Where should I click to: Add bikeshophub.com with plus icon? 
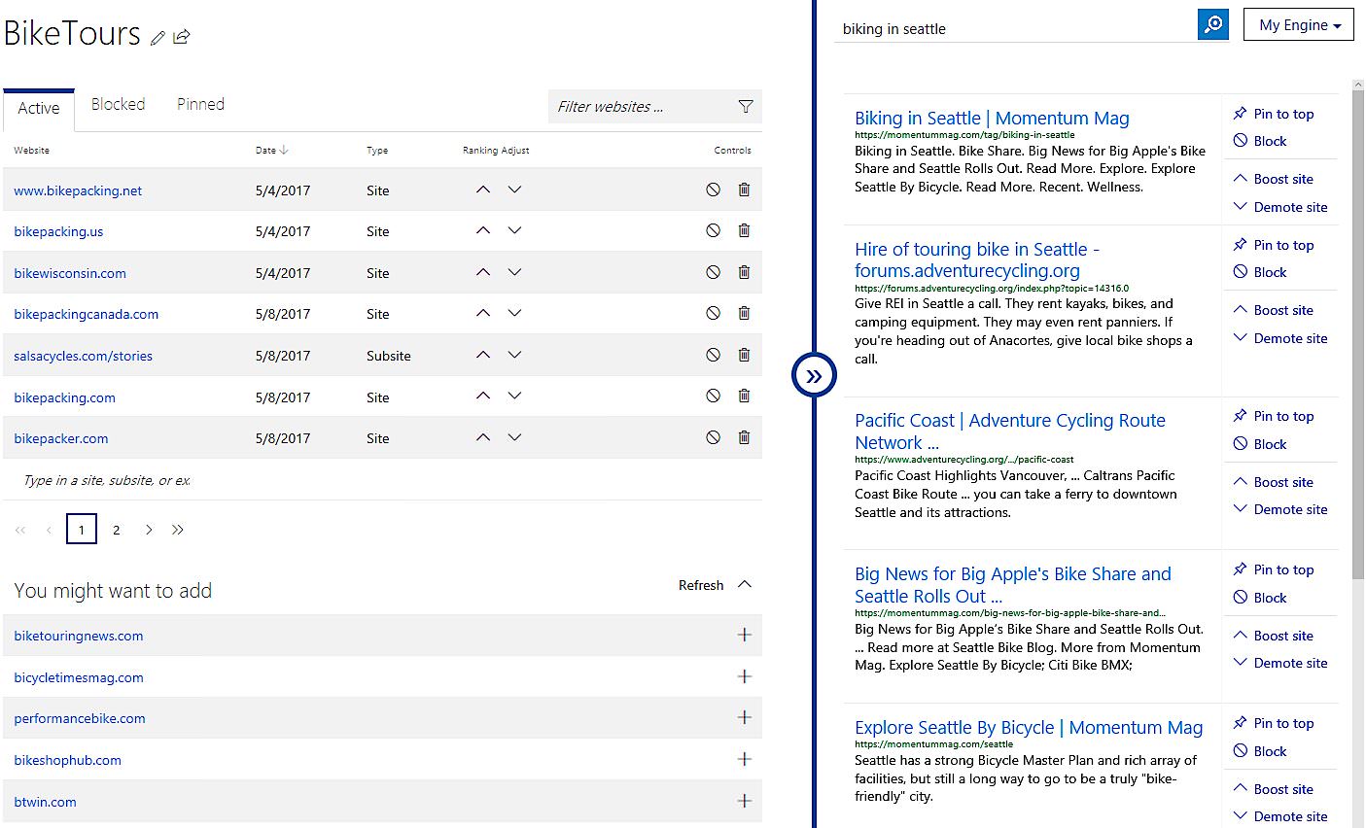745,759
